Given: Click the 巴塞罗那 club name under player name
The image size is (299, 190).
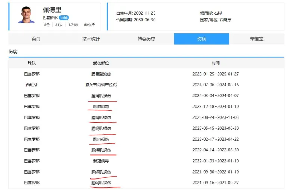Looking at the screenshot, I should tap(50, 18).
